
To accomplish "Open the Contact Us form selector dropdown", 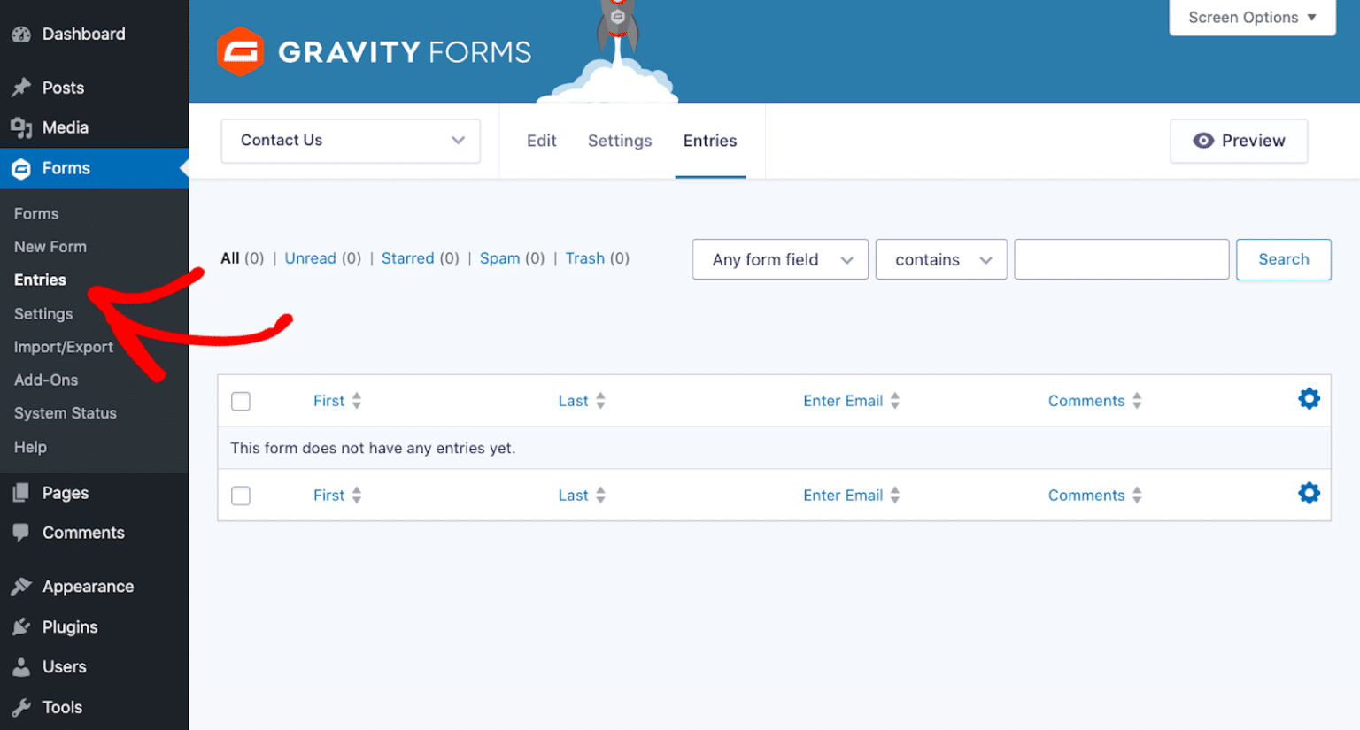I will (350, 141).
